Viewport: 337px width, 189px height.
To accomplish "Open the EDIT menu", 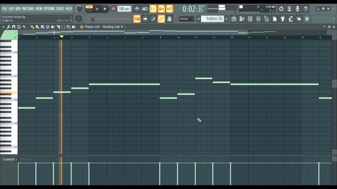I will [11, 9].
